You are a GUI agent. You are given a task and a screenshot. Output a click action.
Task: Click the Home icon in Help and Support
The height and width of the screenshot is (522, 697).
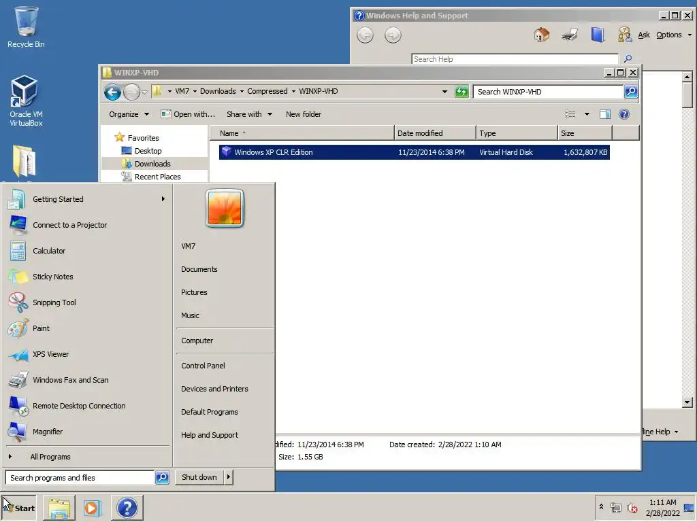[x=541, y=35]
